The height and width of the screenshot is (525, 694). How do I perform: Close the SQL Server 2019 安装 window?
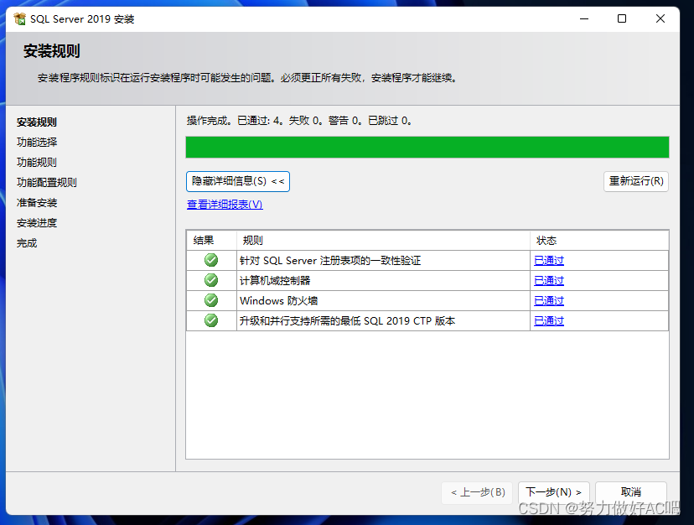660,18
